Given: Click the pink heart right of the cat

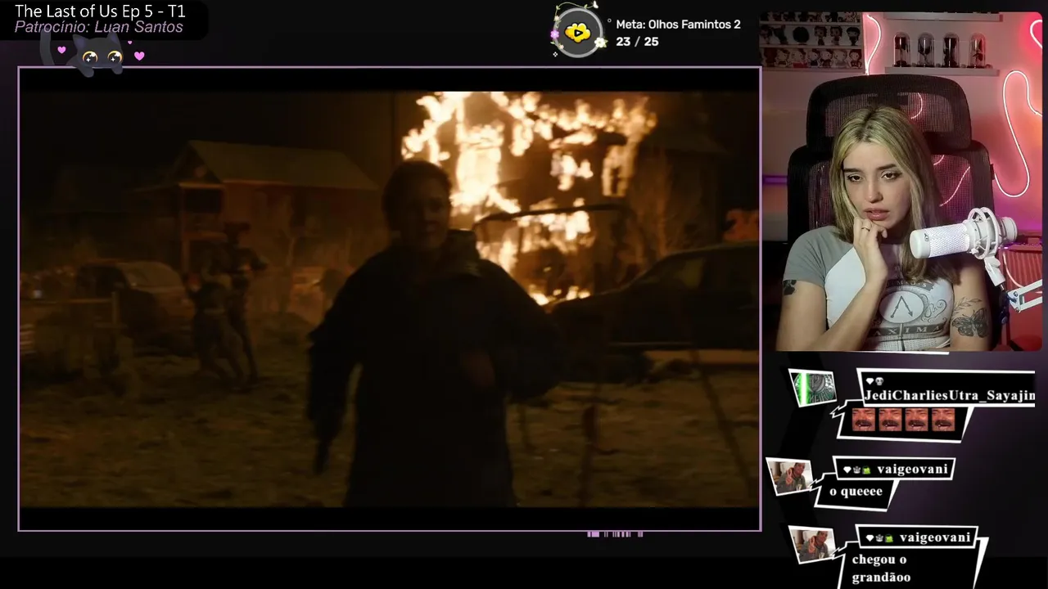Looking at the screenshot, I should pyautogui.click(x=139, y=56).
